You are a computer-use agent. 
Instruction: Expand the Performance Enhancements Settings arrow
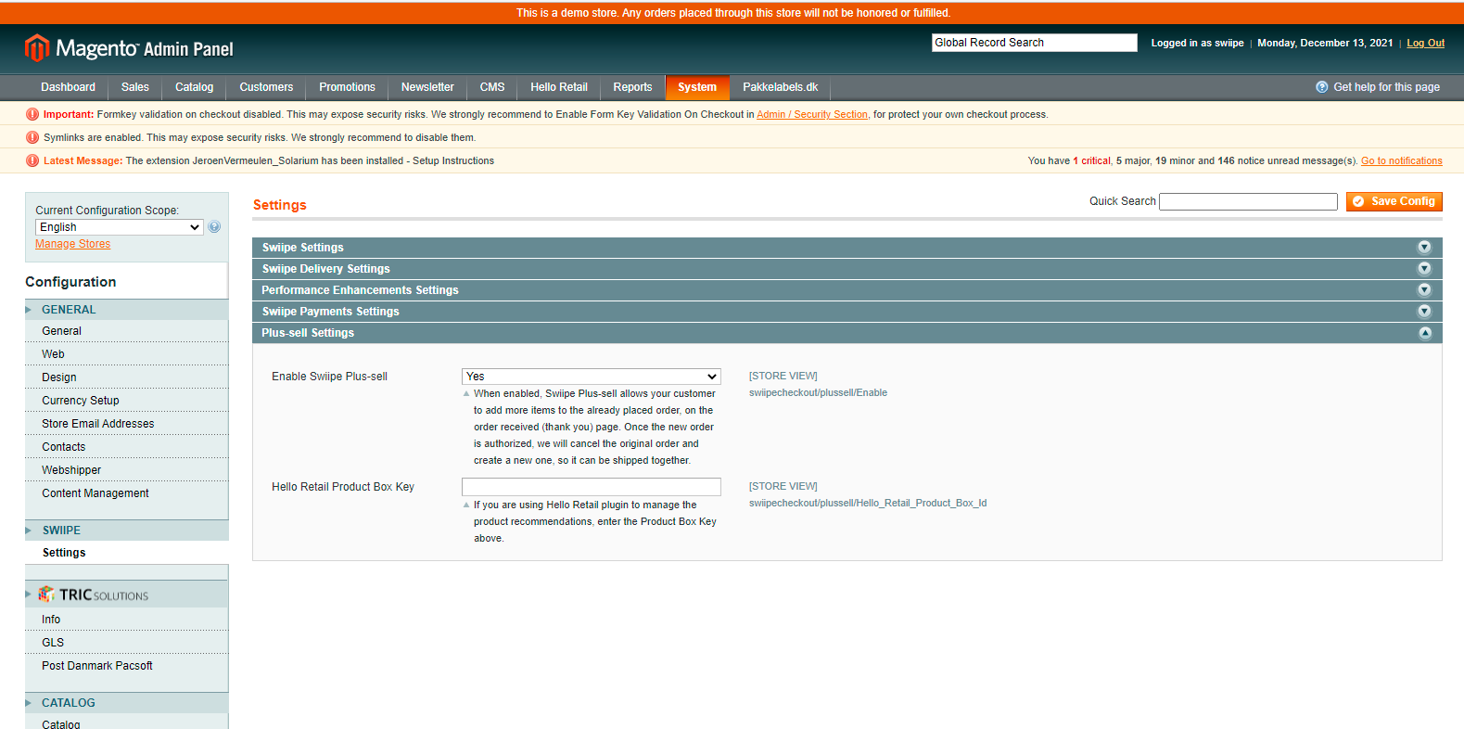pos(1424,290)
